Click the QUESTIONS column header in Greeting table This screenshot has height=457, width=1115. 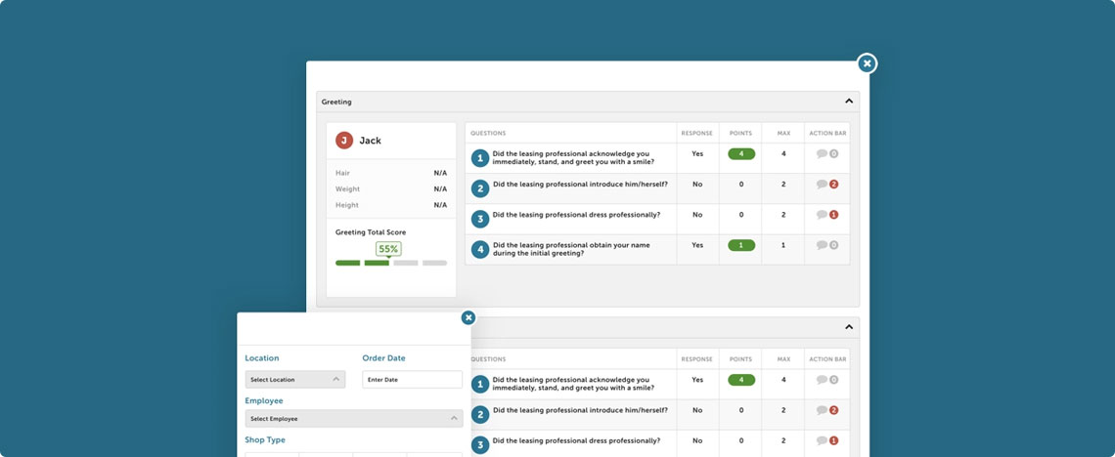pos(488,134)
